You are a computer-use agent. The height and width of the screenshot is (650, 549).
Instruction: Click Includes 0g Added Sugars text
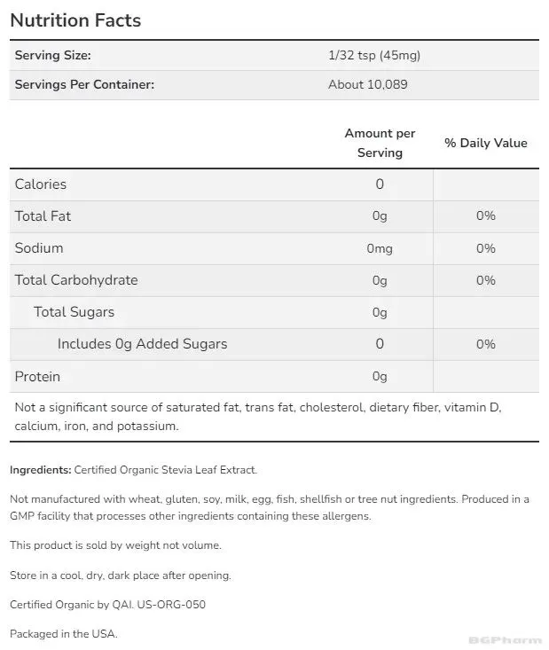pyautogui.click(x=142, y=344)
